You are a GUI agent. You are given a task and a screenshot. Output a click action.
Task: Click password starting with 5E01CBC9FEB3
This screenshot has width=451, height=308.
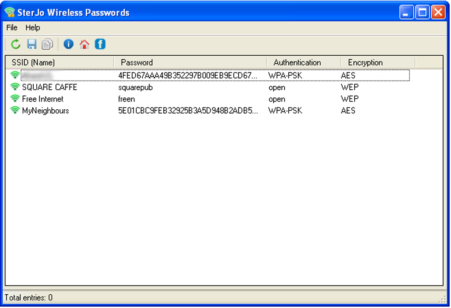click(188, 111)
